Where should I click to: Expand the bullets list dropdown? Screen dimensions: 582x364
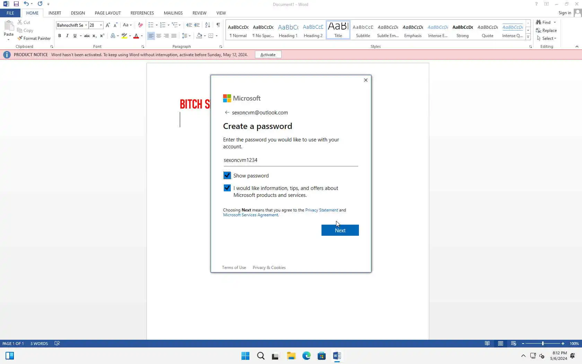coord(157,25)
